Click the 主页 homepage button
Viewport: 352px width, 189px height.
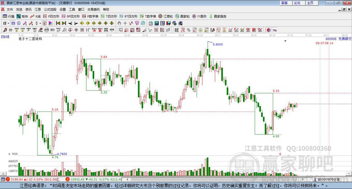[312, 3]
